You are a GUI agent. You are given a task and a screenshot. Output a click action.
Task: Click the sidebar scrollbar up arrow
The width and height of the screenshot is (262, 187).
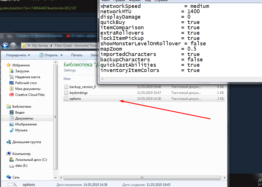56,62
